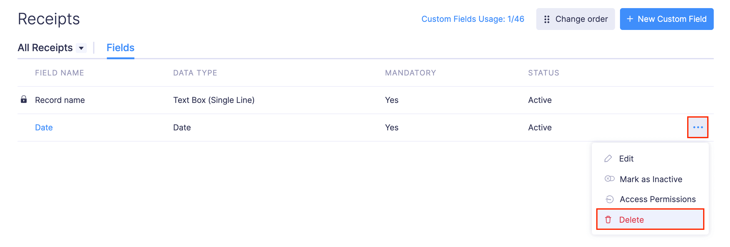
Task: Select the Record name row text
Action: [60, 100]
